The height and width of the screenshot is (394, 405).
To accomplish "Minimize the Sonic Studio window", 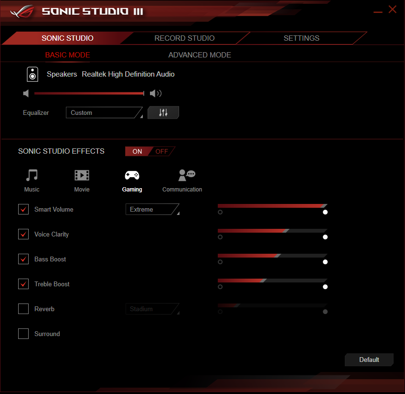I will click(x=378, y=12).
